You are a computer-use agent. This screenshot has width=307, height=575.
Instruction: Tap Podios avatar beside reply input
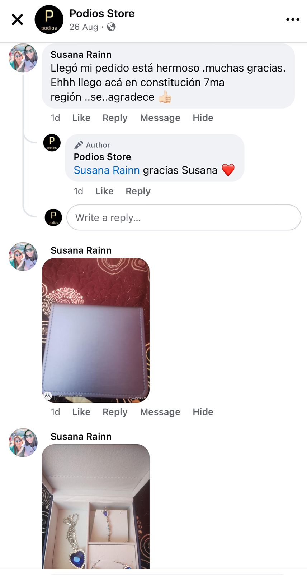tap(53, 217)
